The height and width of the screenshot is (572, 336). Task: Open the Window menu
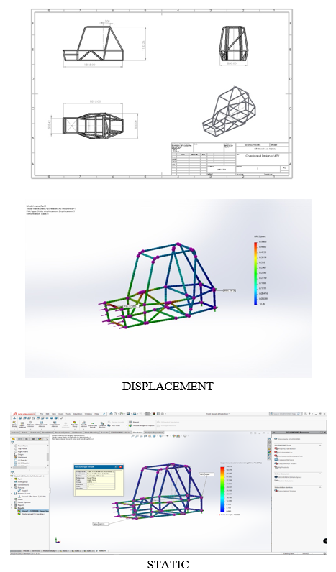88,414
